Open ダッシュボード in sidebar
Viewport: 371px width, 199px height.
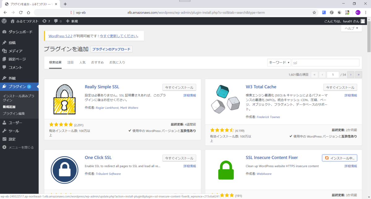click(19, 32)
